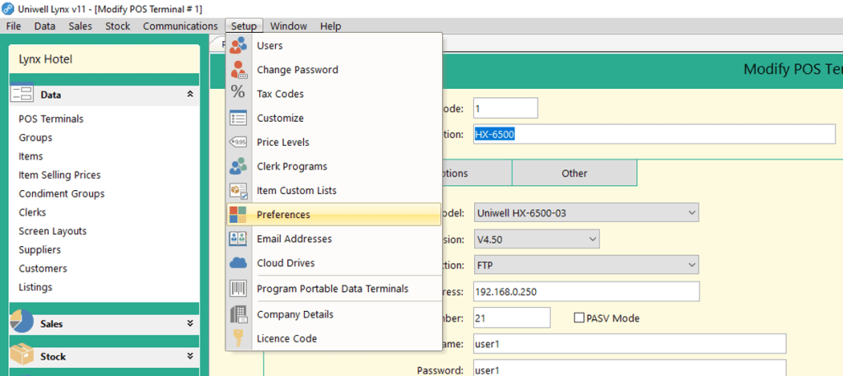Collapse the Data sidebar section
The height and width of the screenshot is (376, 843).
(190, 95)
